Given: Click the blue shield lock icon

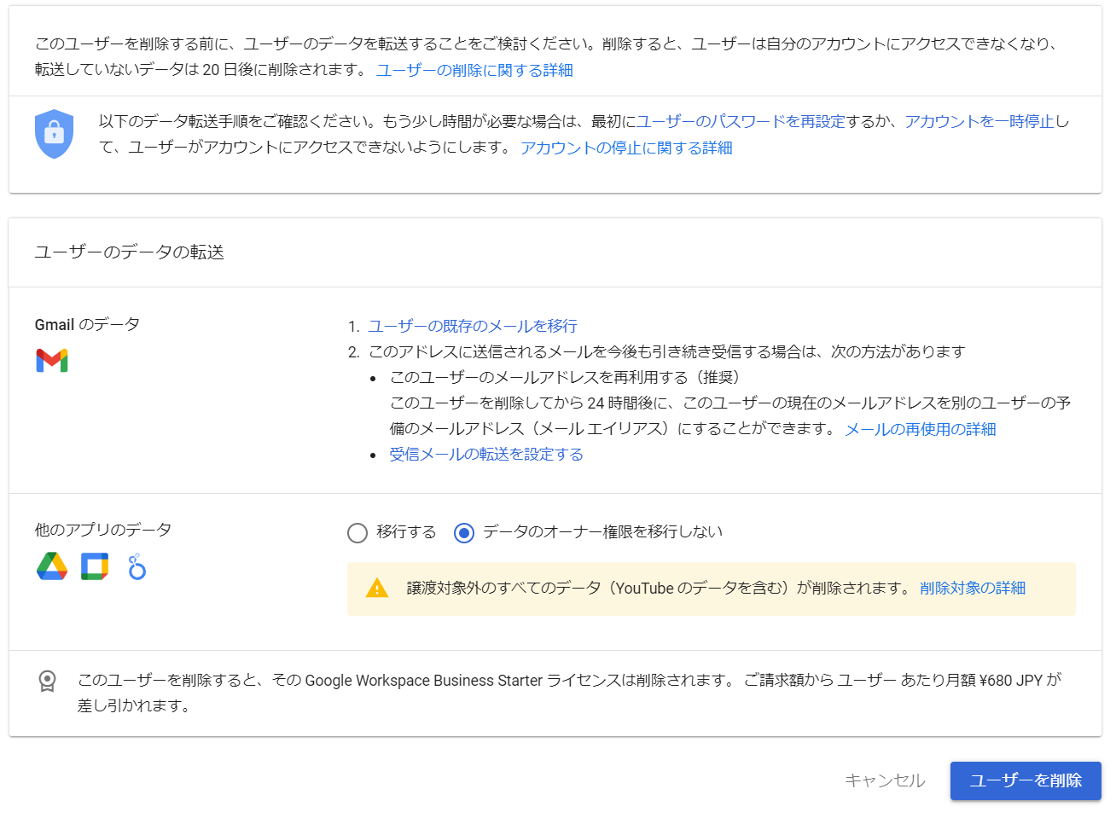Looking at the screenshot, I should 54,134.
